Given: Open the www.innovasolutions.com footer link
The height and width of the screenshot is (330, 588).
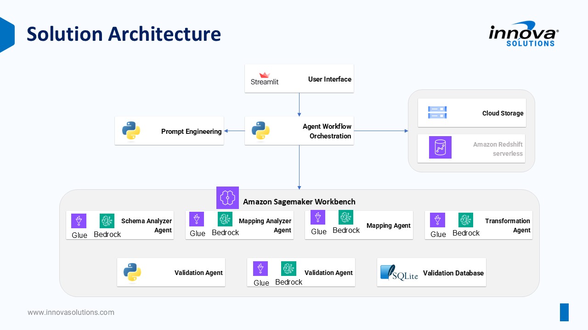Looking at the screenshot, I should pos(71,313).
